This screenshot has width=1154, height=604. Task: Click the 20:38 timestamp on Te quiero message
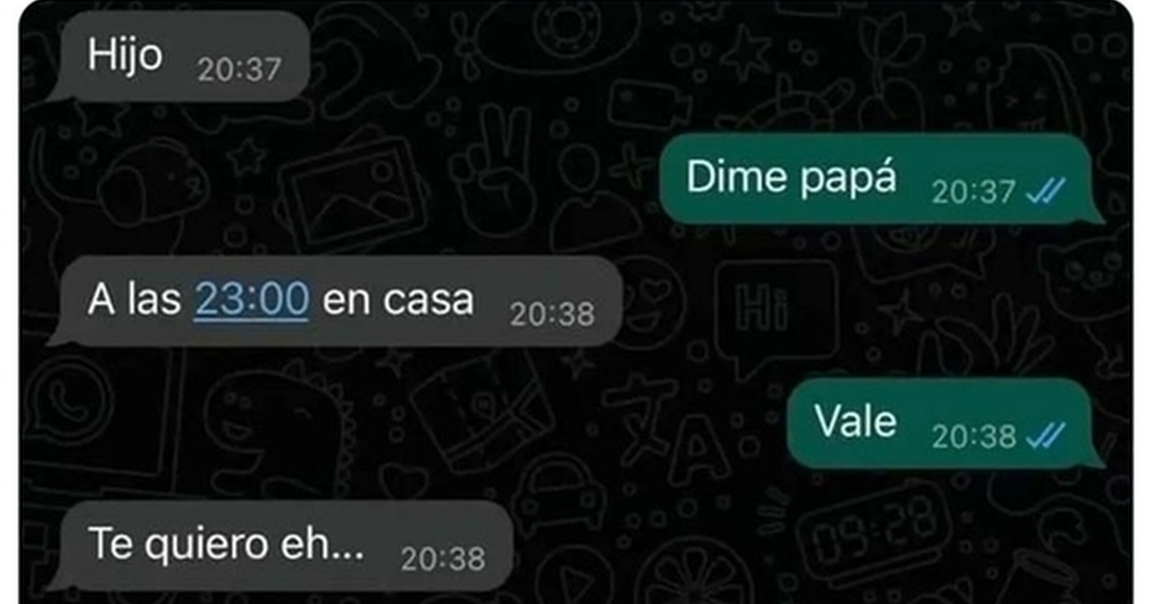443,559
